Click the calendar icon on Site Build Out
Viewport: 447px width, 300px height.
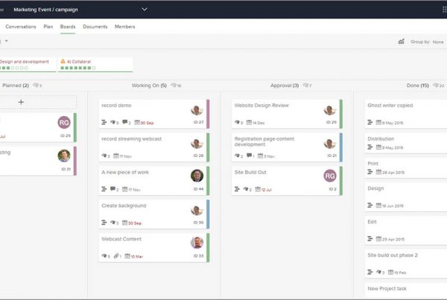point(258,189)
